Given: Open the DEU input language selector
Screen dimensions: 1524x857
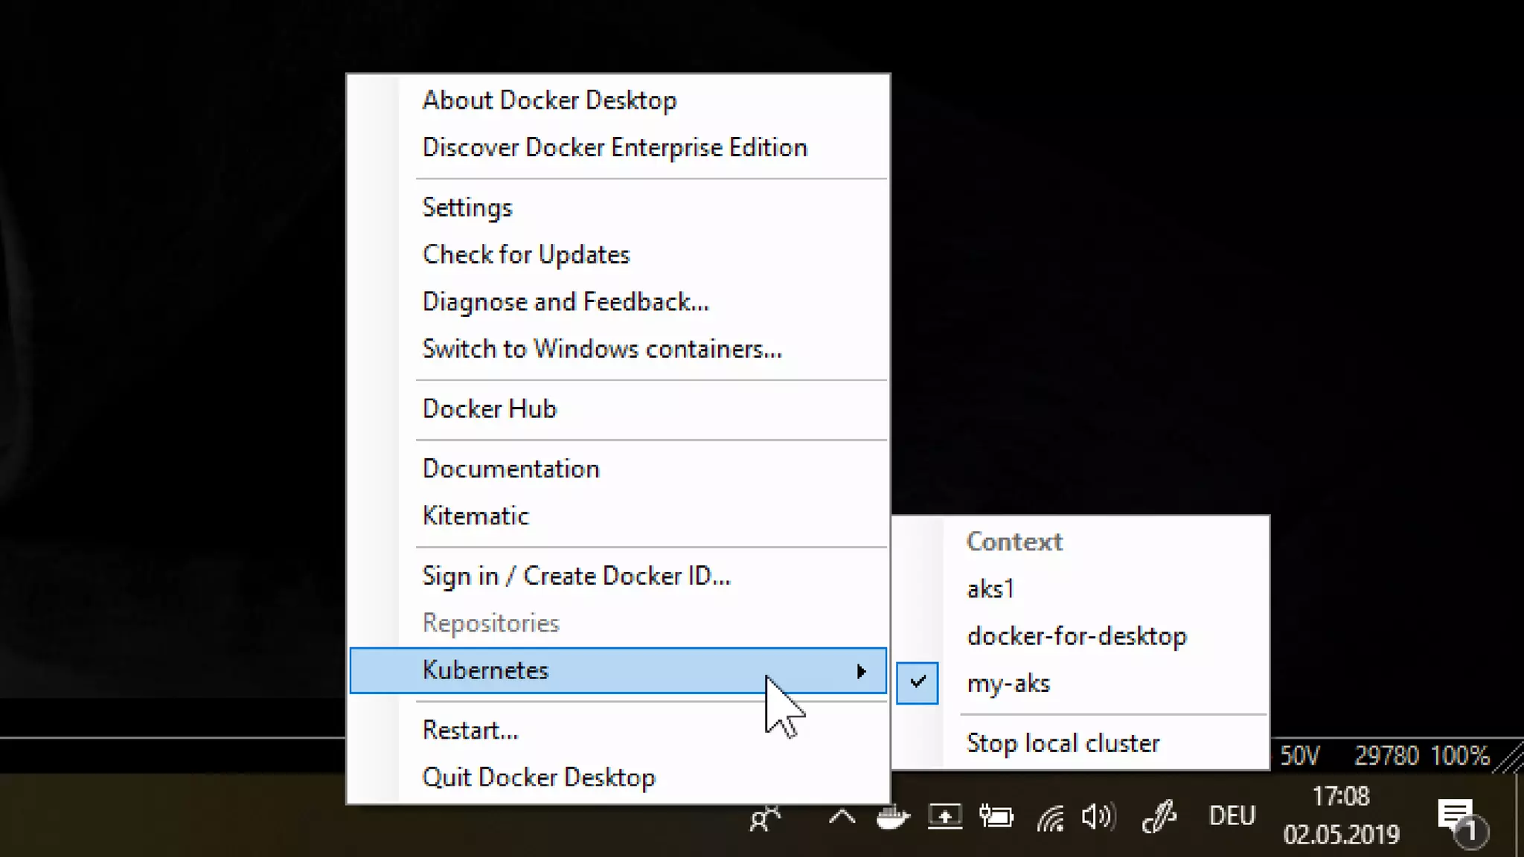Looking at the screenshot, I should point(1232,816).
